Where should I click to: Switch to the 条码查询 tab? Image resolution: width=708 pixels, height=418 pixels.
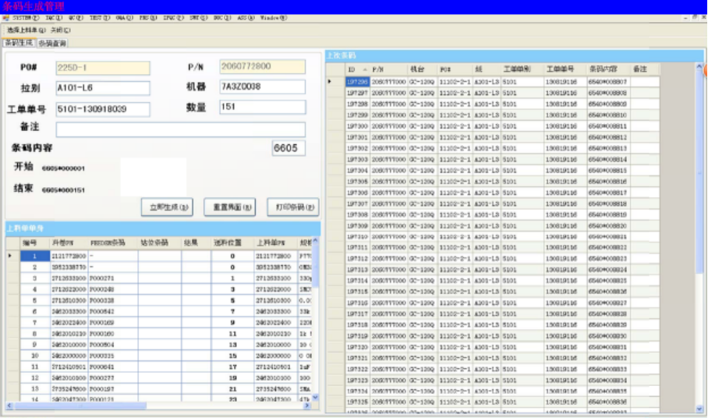(x=52, y=44)
